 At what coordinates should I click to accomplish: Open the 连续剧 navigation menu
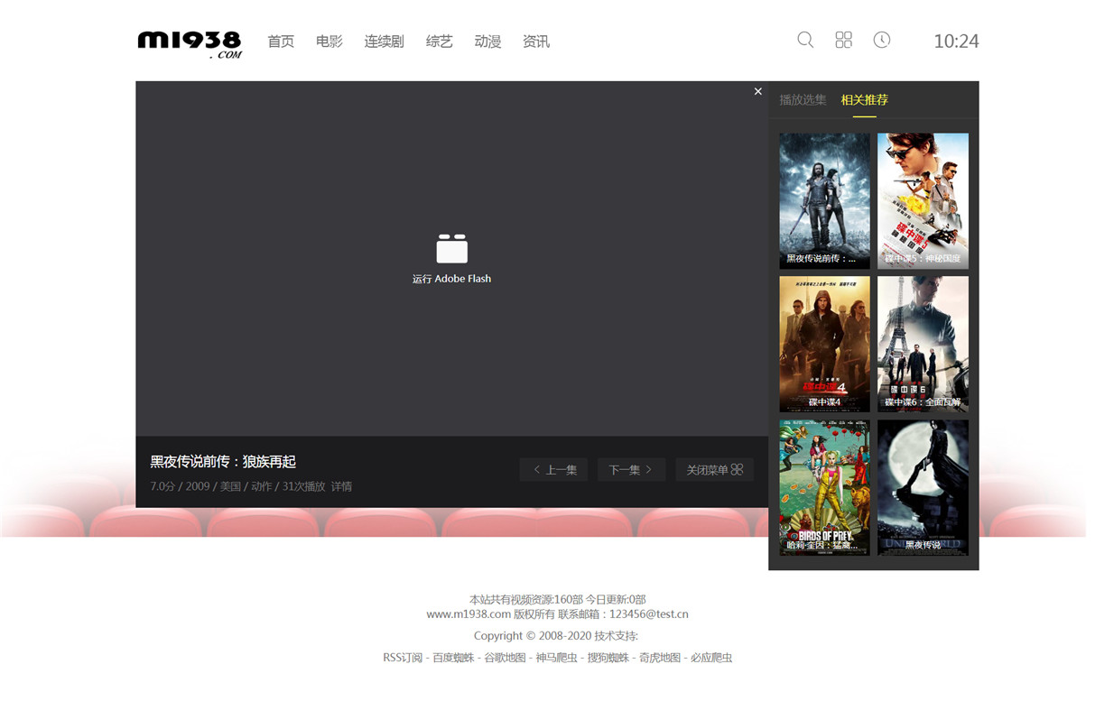384,42
